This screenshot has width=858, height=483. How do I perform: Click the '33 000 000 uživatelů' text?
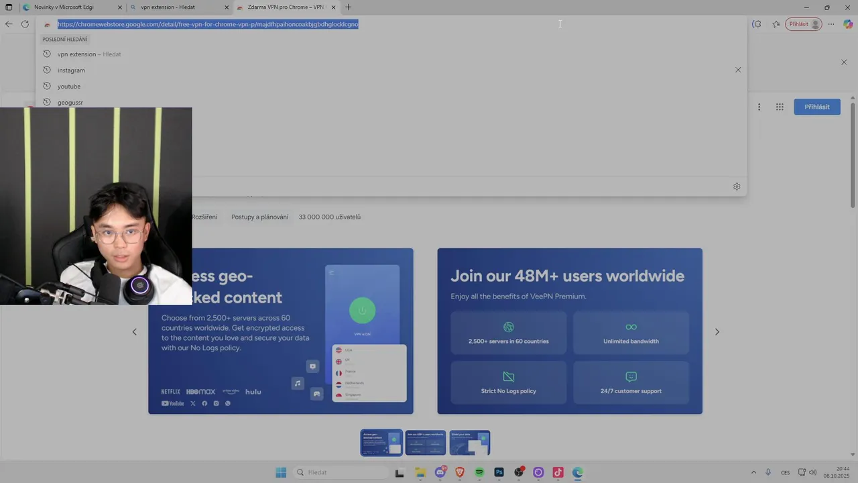(330, 217)
